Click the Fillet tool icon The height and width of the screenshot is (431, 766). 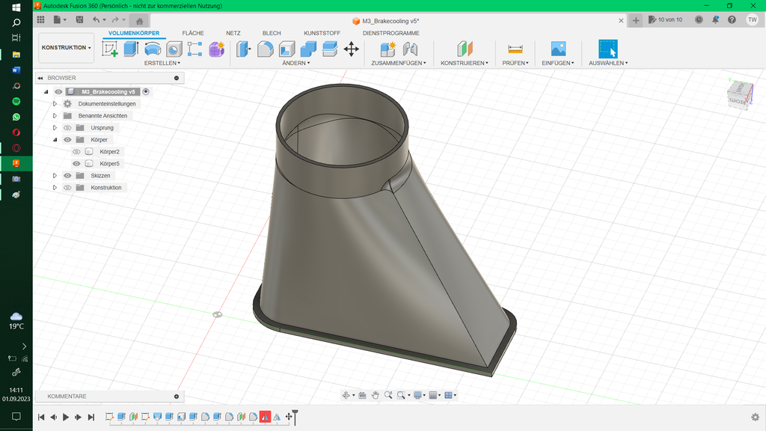(x=266, y=49)
